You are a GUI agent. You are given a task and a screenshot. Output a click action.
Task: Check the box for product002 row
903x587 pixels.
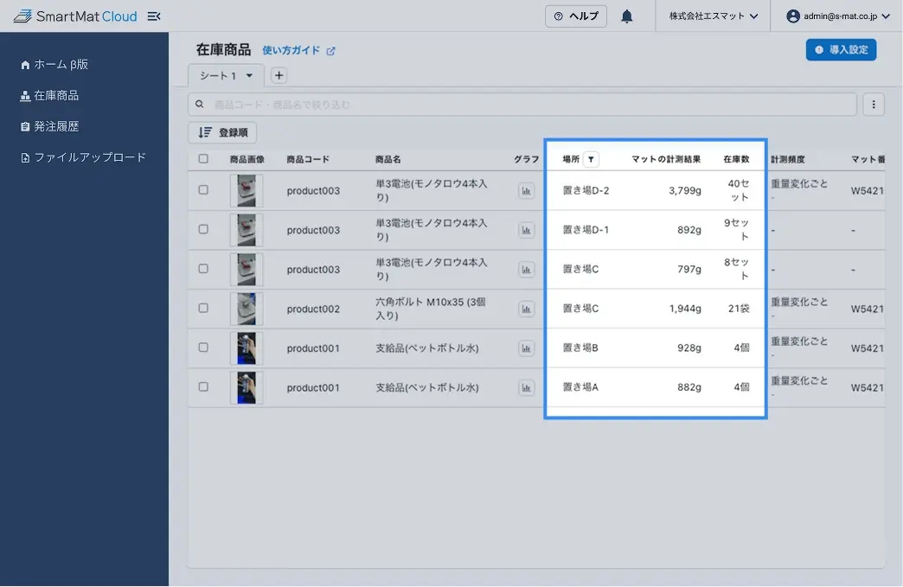[x=203, y=308]
